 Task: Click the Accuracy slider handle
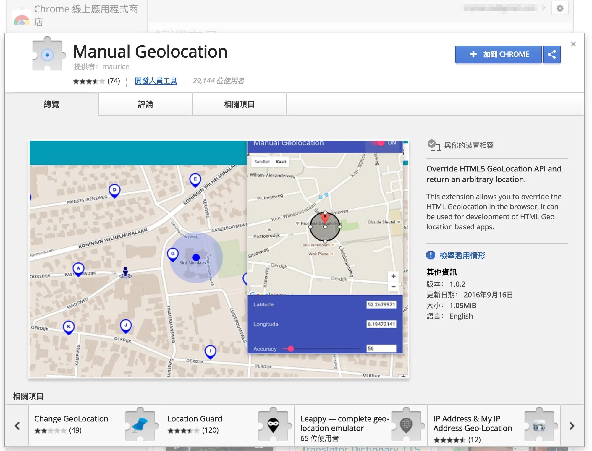pyautogui.click(x=291, y=349)
